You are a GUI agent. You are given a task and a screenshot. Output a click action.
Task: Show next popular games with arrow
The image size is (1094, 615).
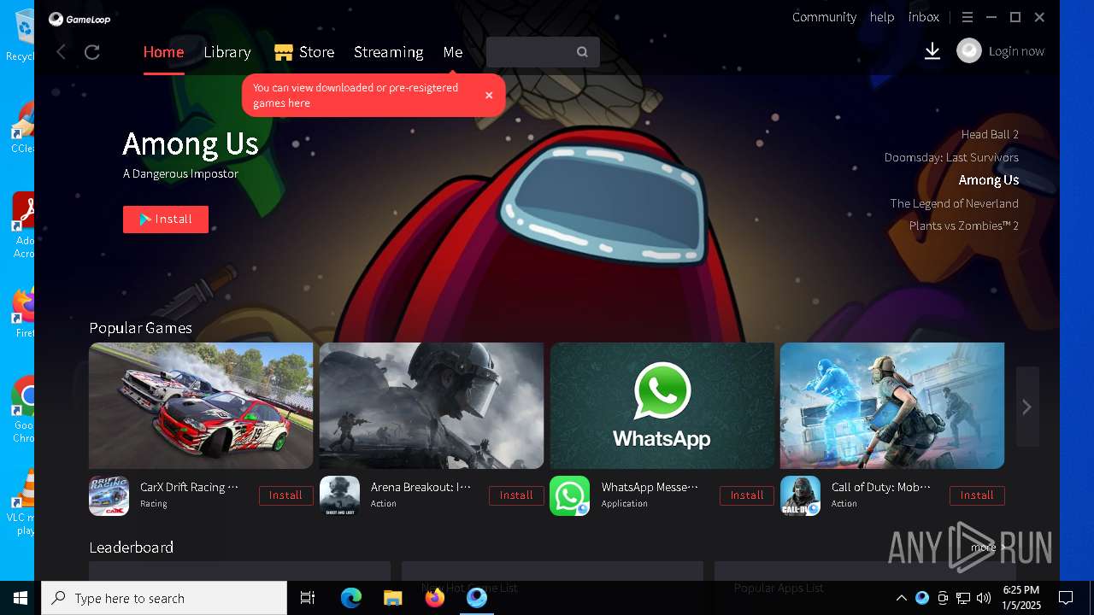[1027, 407]
